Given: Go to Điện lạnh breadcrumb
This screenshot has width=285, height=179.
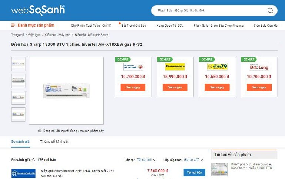Looking at the screenshot, I should pyautogui.click(x=34, y=35).
